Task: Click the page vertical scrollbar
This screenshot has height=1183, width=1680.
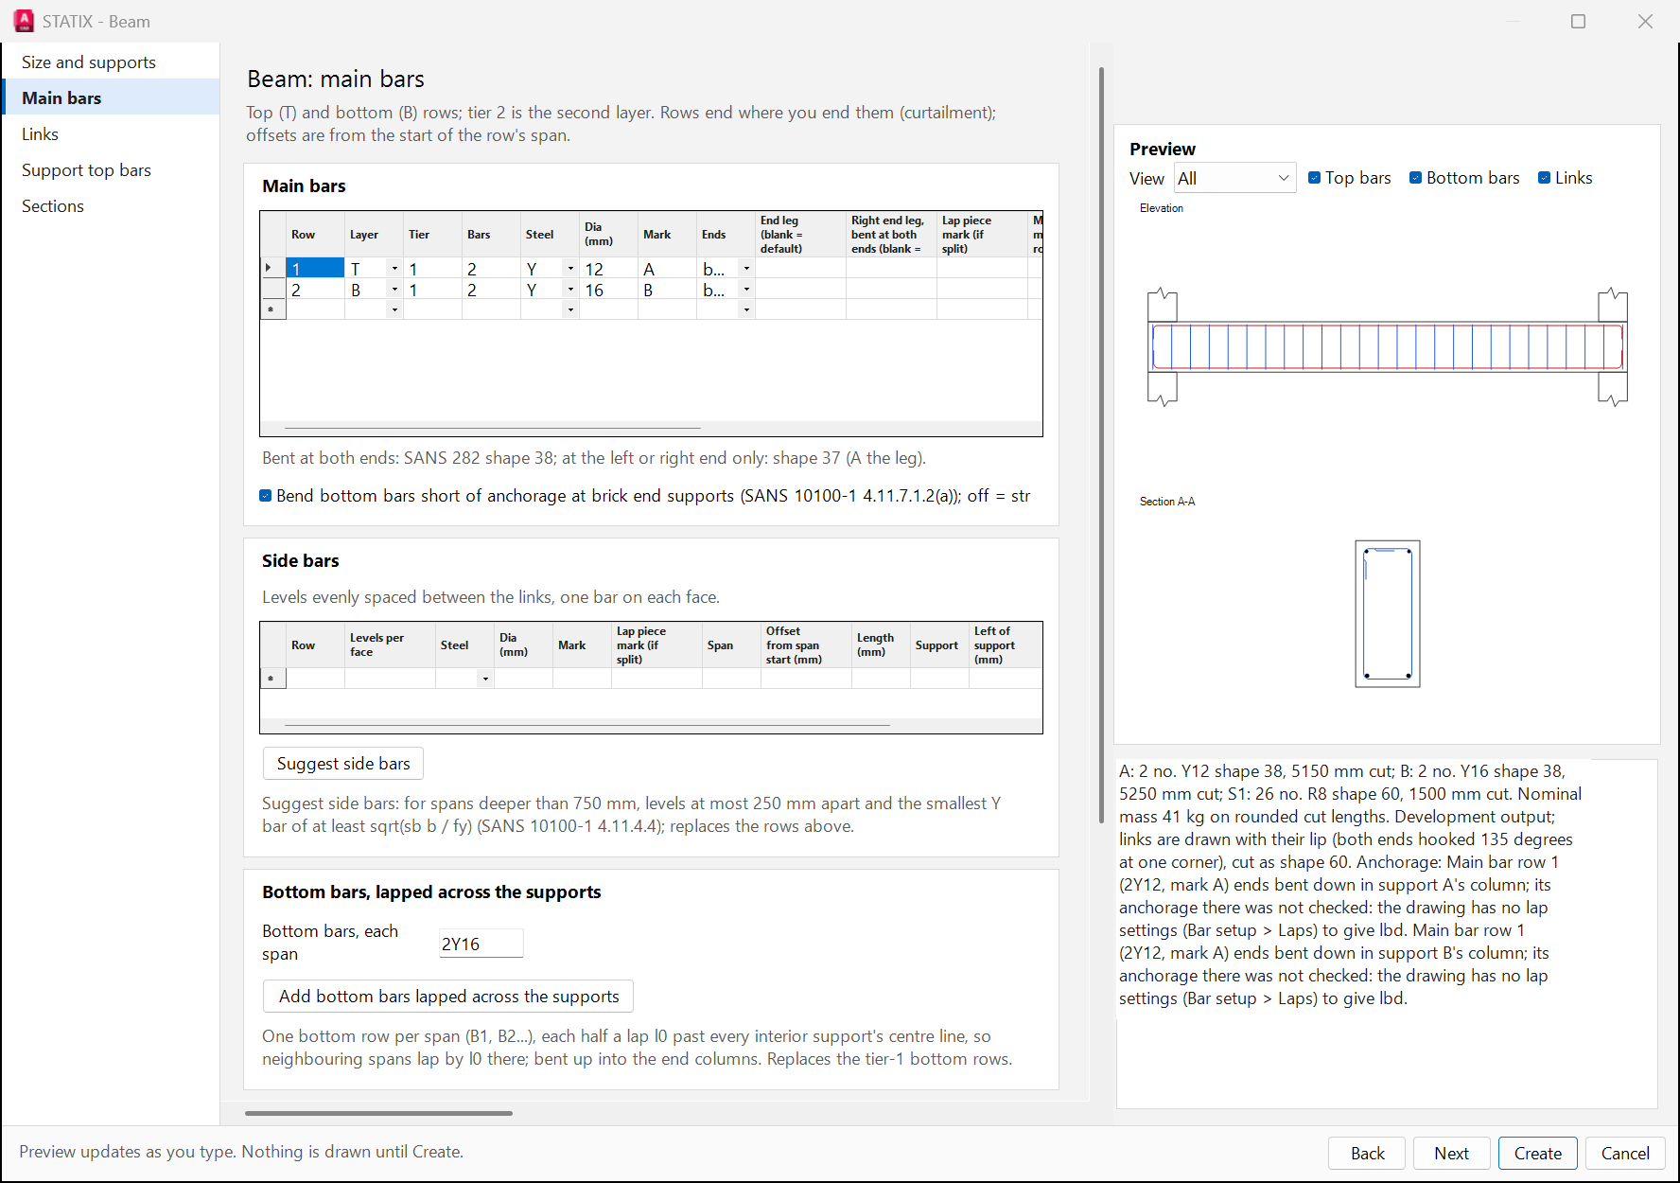Action: click(1101, 445)
